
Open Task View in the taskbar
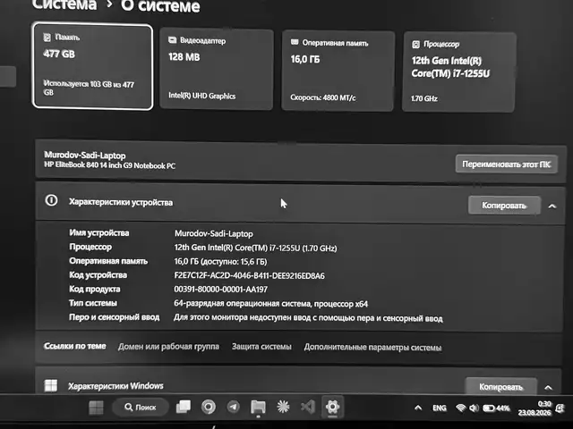(184, 407)
